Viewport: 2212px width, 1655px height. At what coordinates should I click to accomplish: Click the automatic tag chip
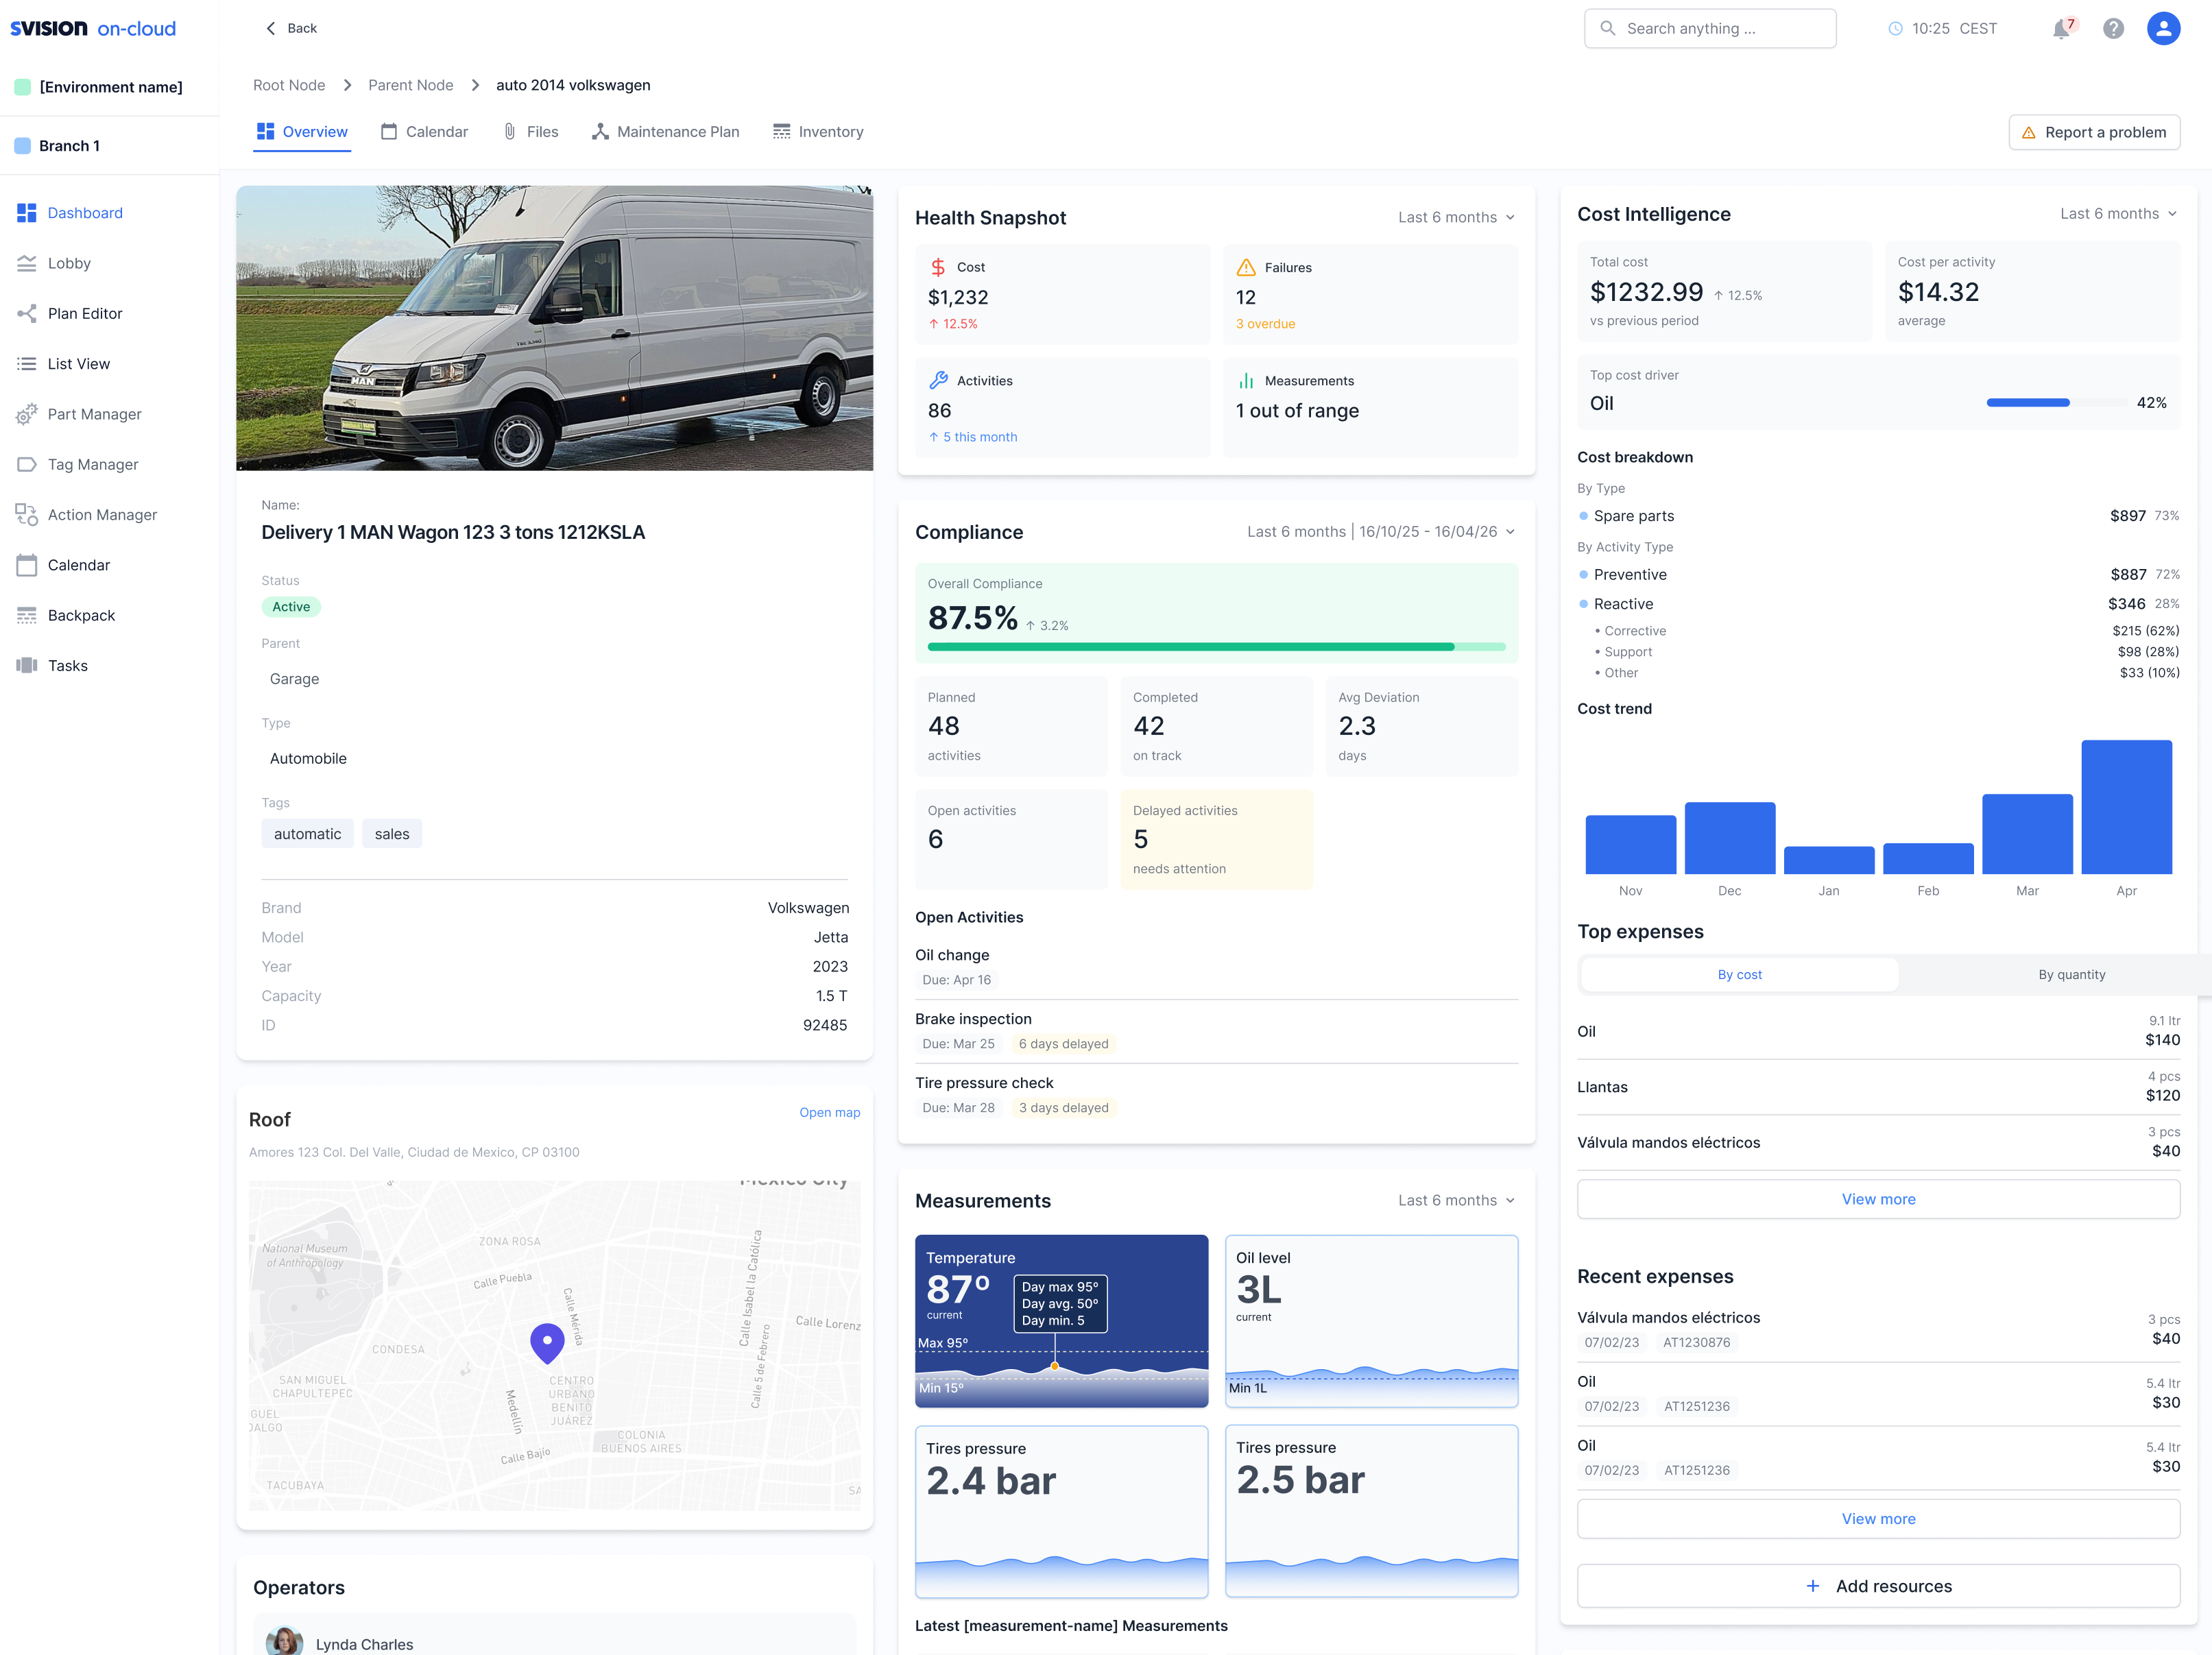(x=307, y=834)
